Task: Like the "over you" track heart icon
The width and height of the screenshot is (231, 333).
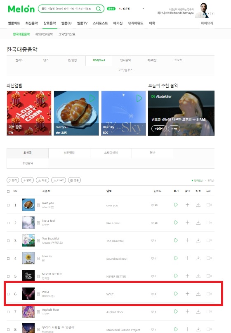Action: point(152,205)
